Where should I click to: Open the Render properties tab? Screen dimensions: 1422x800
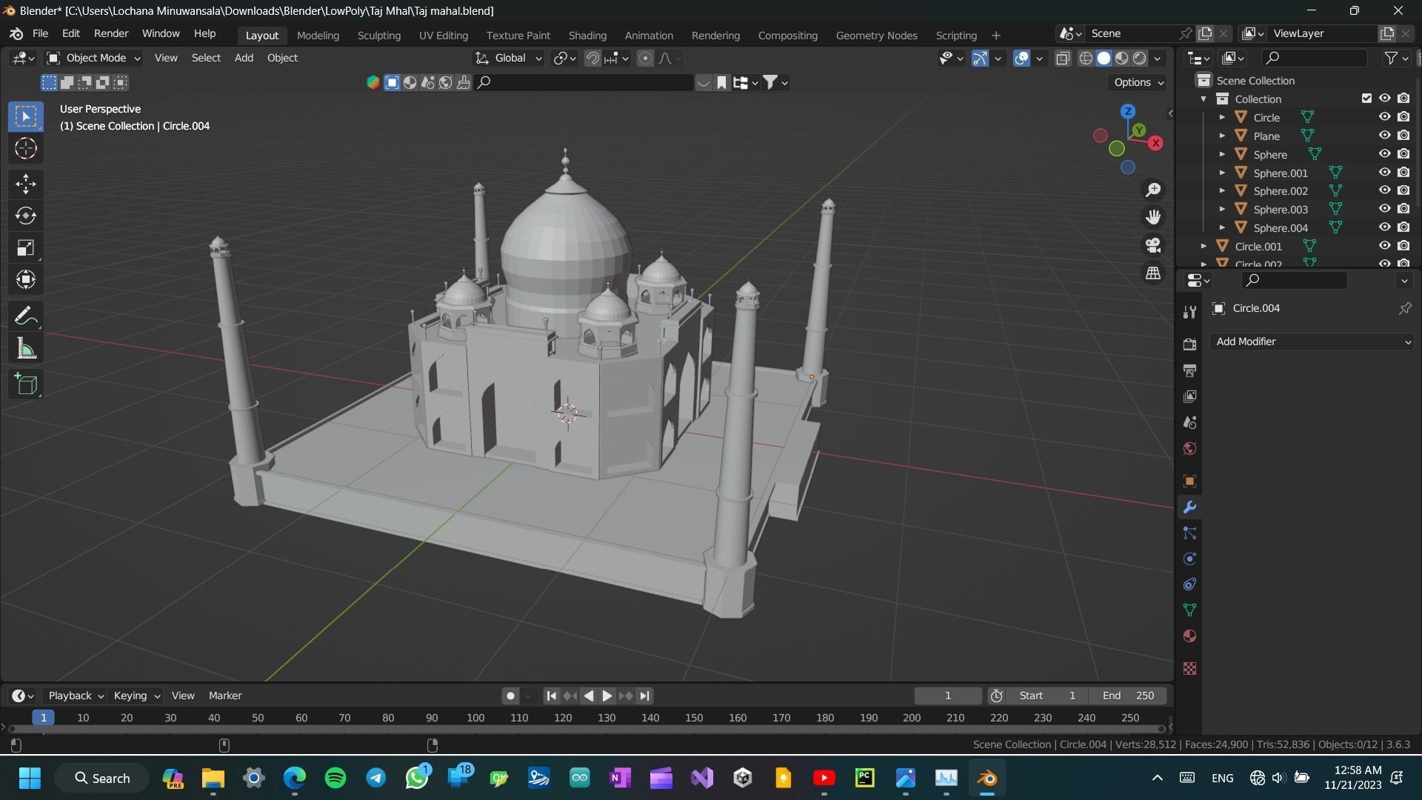click(x=1189, y=344)
